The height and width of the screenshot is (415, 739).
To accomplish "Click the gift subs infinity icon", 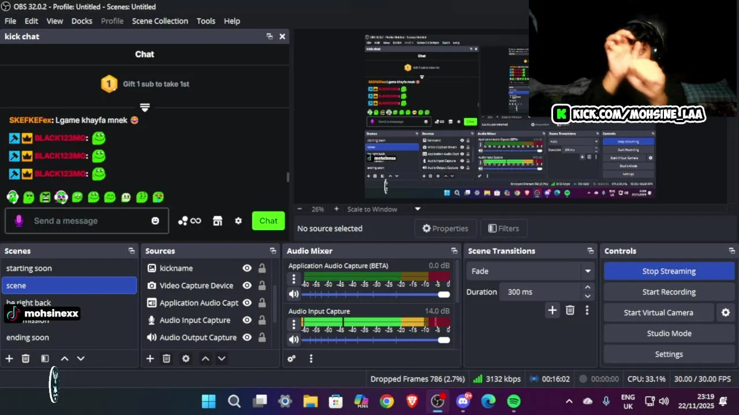I will coord(190,221).
